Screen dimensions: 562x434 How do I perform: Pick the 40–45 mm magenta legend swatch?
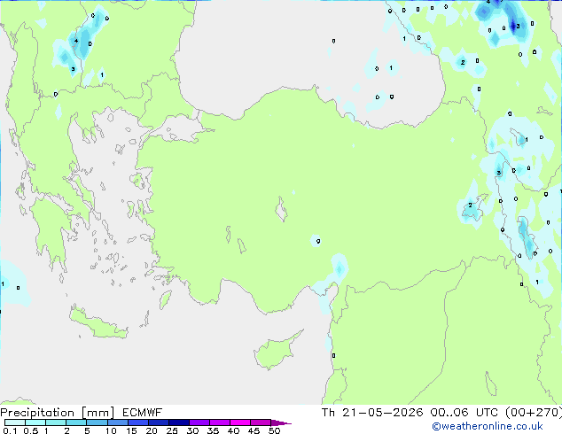click(x=240, y=422)
